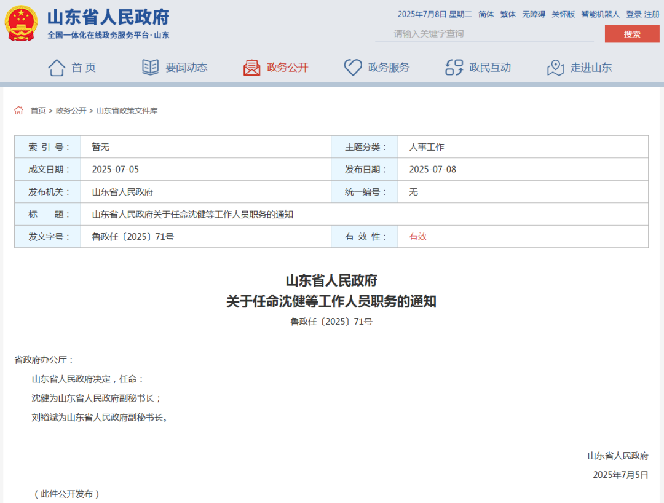The image size is (664, 503).
Task: Click the map pin 走进山东 icon
Action: tap(555, 67)
